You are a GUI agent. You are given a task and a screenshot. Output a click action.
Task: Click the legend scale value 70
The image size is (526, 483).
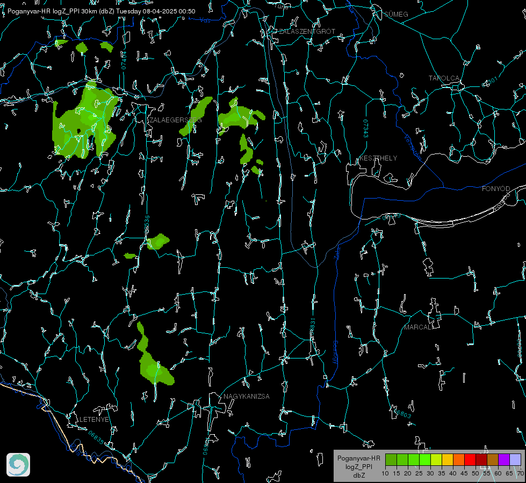520,474
